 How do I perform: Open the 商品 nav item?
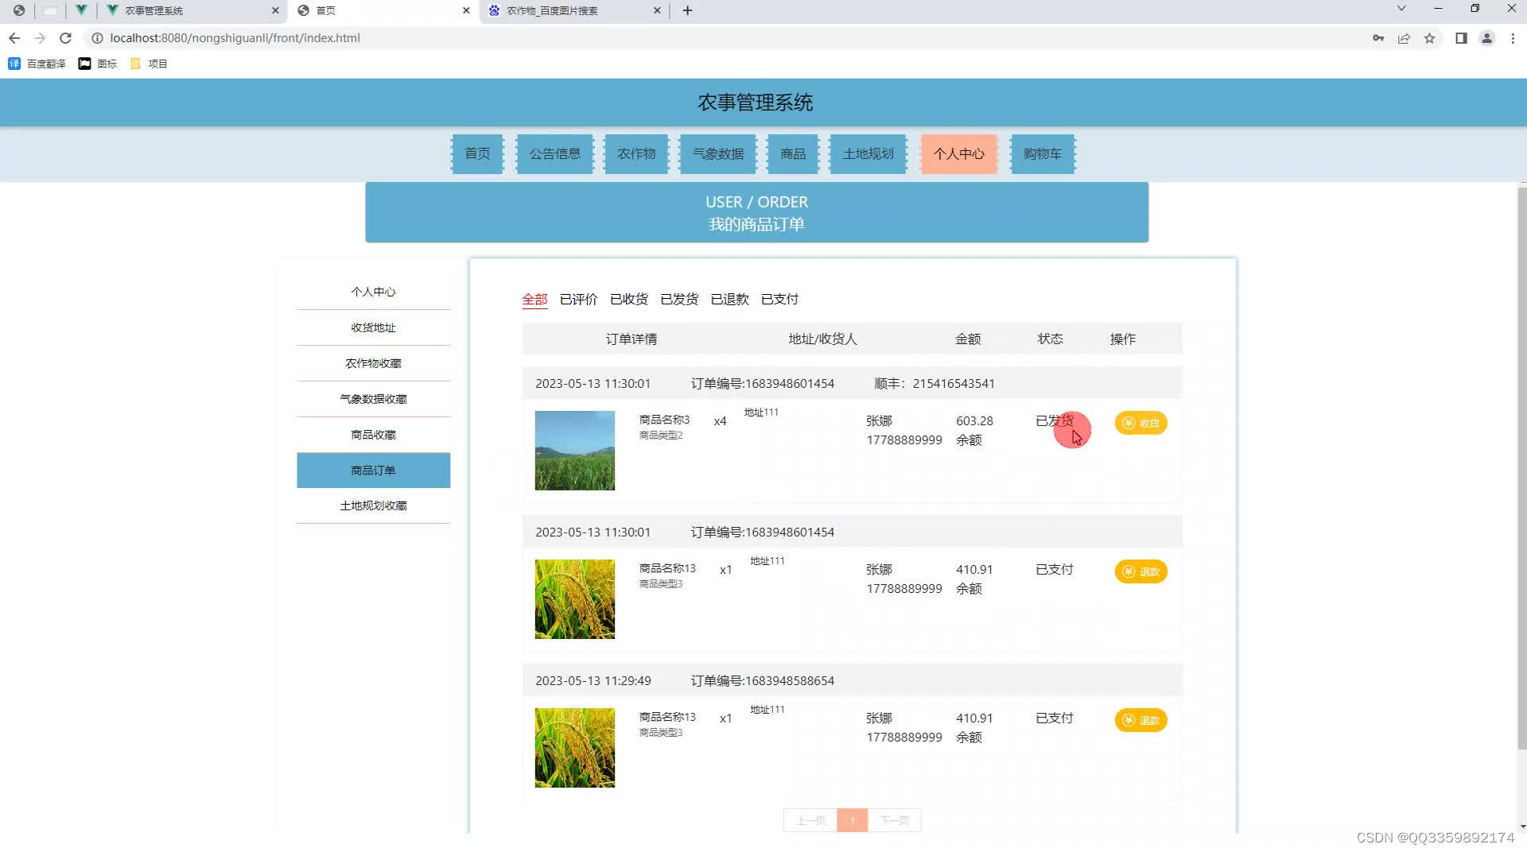pyautogui.click(x=793, y=153)
